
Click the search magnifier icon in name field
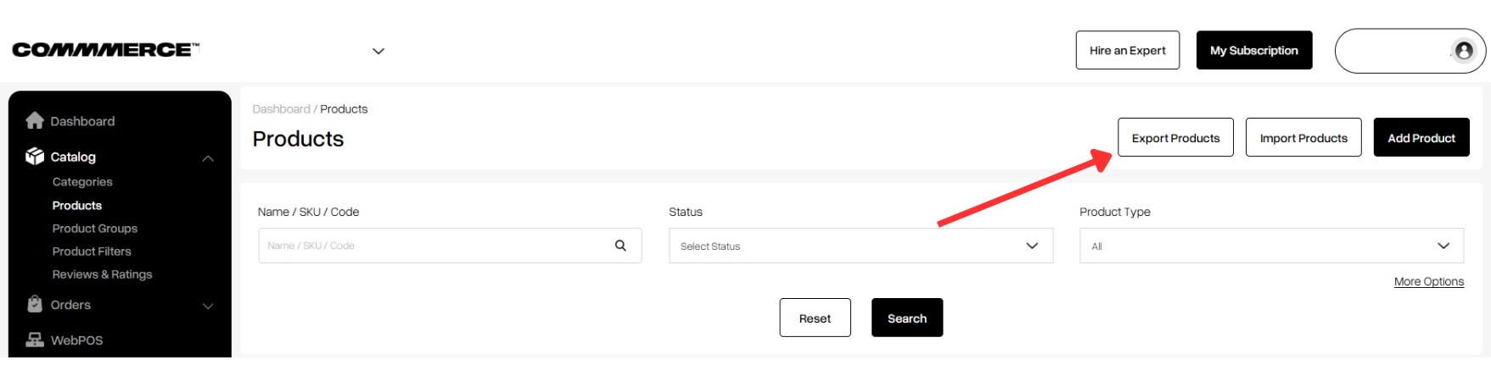(620, 246)
